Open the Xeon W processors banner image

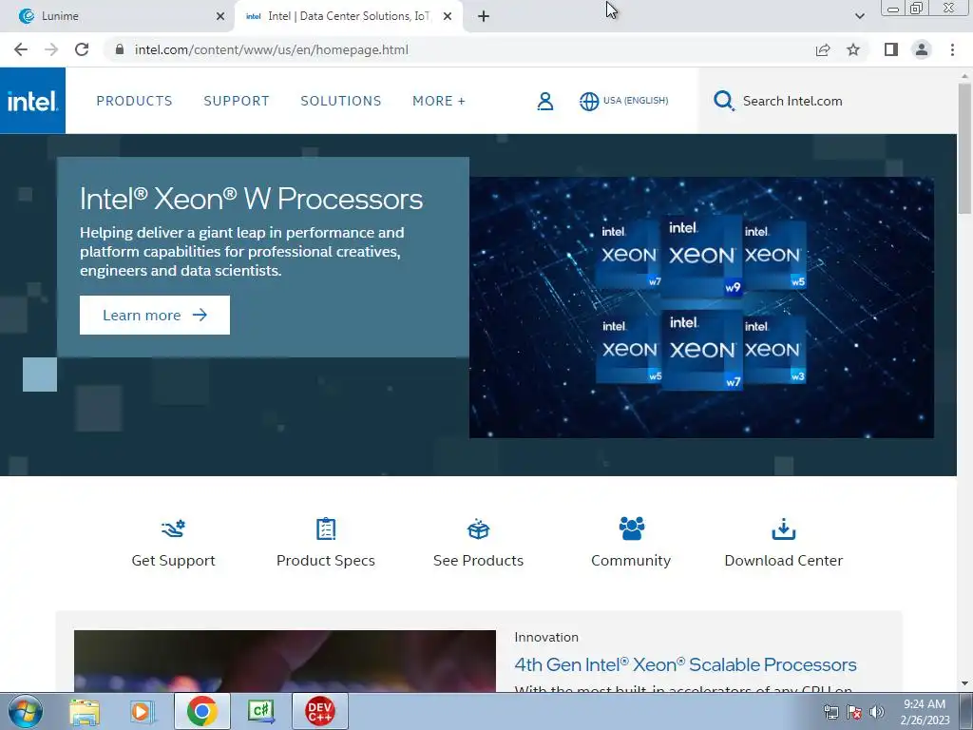701,307
